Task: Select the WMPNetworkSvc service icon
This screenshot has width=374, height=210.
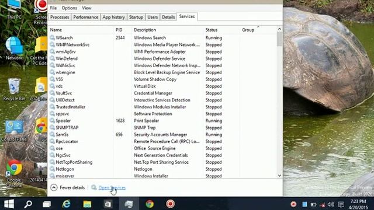Action: [52, 44]
